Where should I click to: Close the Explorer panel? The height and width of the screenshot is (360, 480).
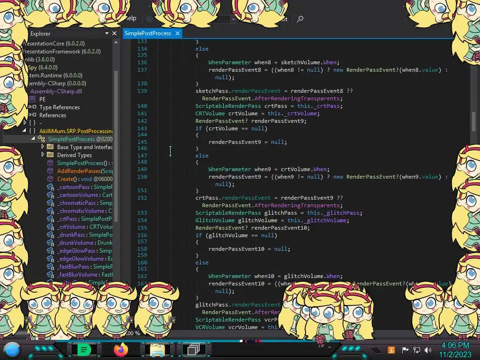[114, 33]
